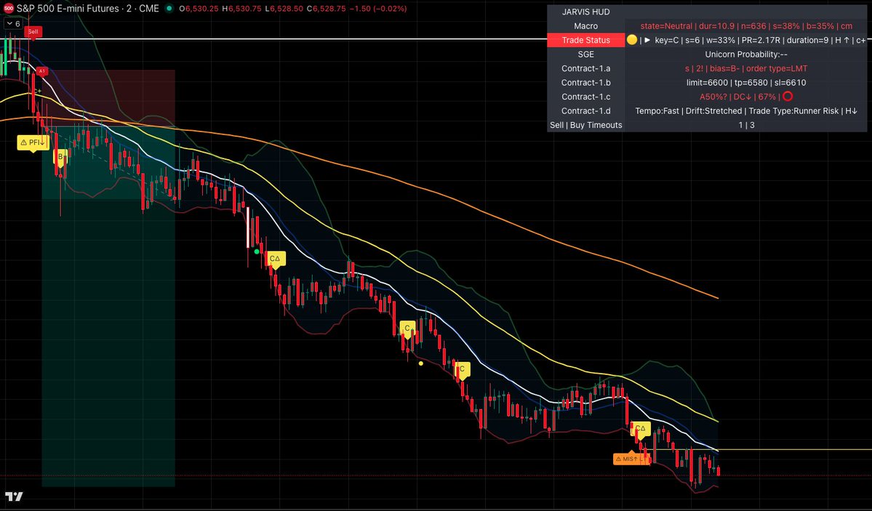Click the JARVIS HUD table header

click(x=585, y=12)
